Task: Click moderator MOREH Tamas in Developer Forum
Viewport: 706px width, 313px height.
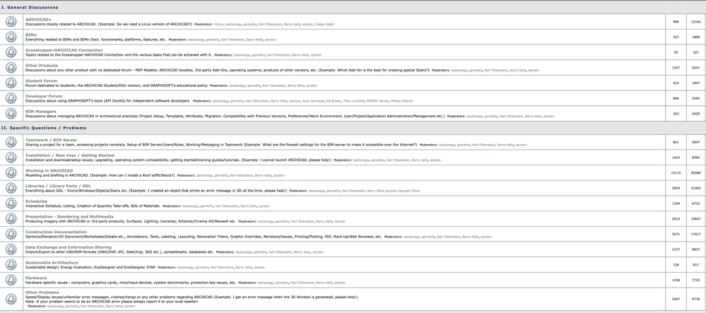Action: coord(379,101)
